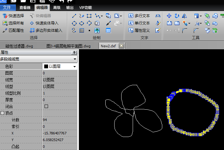
Task: Open the 色彩 color dropdown arrow
Action: (x=74, y=67)
